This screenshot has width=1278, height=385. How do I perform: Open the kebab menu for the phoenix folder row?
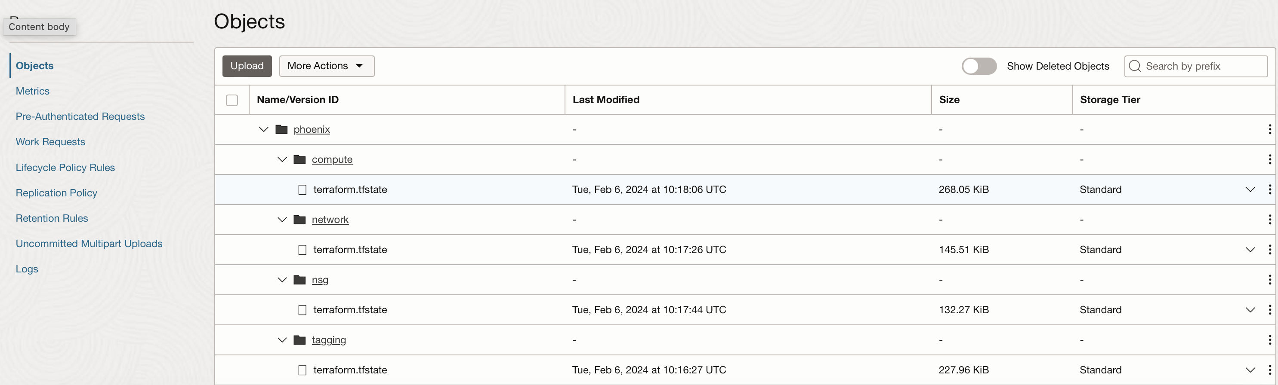coord(1269,129)
